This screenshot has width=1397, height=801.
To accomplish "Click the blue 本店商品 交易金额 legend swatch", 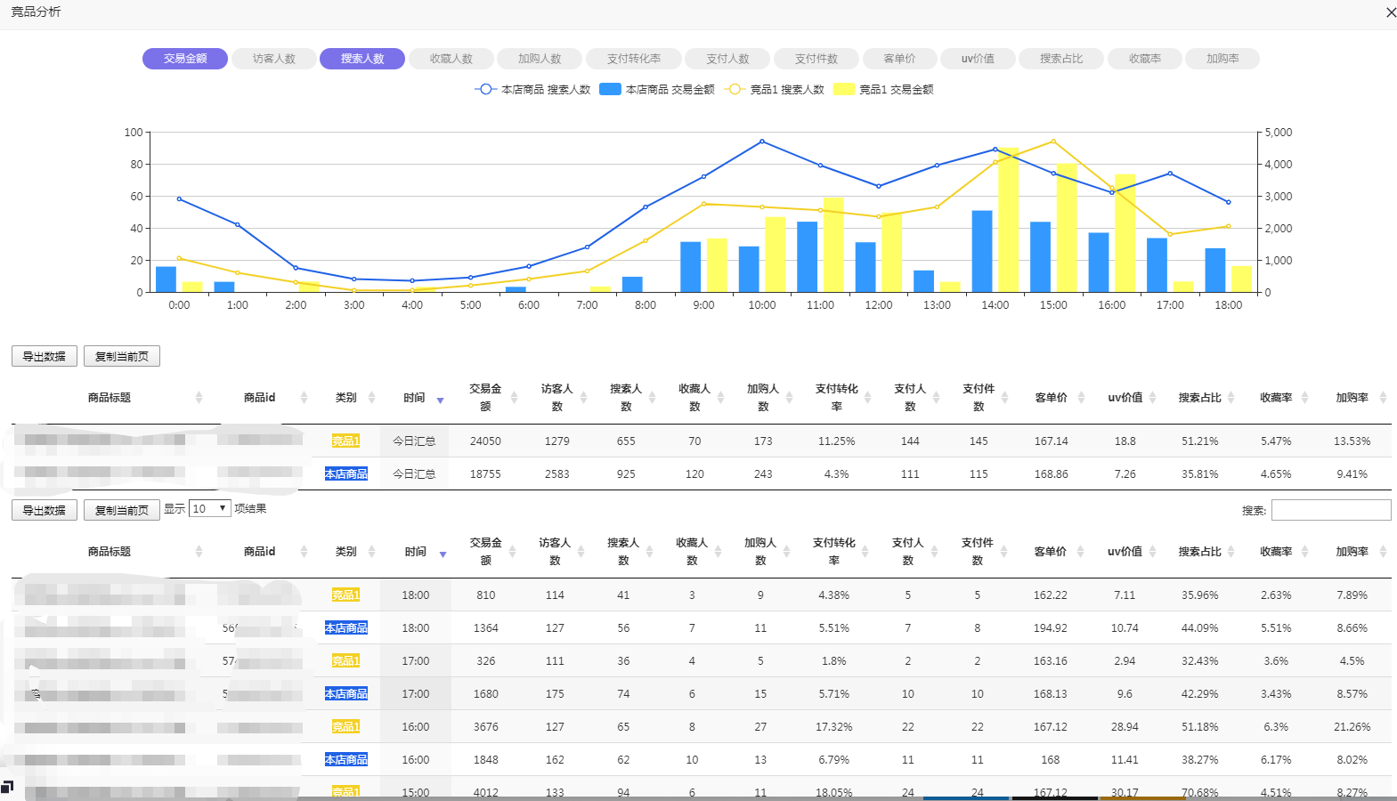I will click(610, 89).
